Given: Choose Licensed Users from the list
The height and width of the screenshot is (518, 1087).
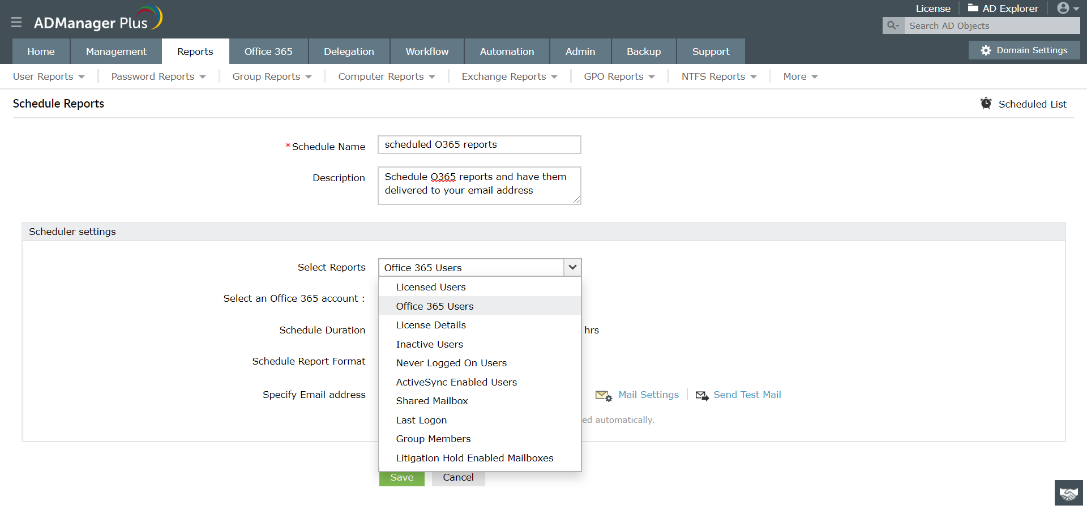Looking at the screenshot, I should [480, 287].
